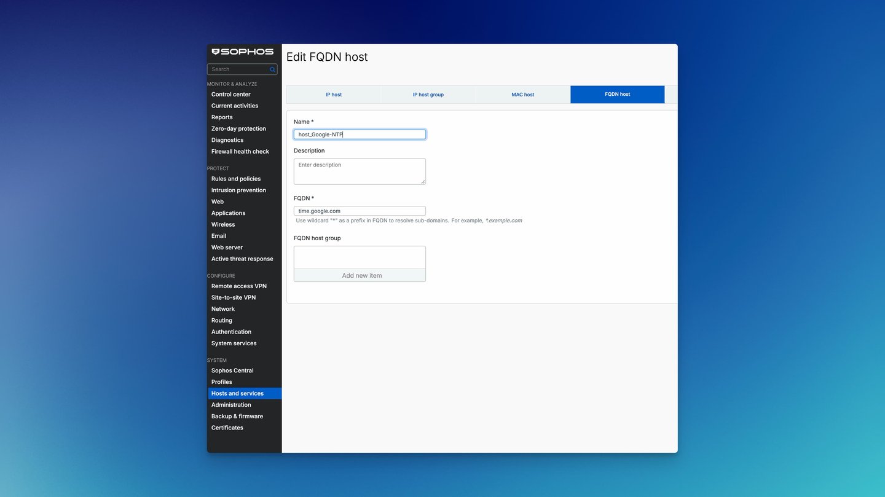
Task: Focus the Description text area
Action: tap(360, 171)
